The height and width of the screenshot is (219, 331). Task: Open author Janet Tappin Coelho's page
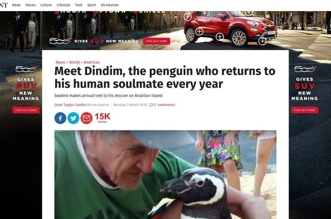(70, 105)
